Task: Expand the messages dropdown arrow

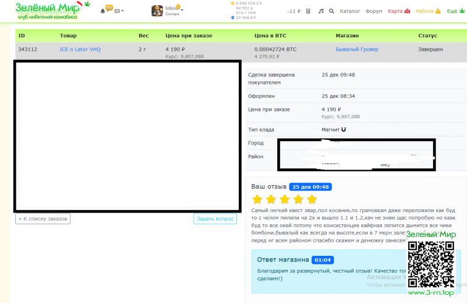Action: tap(123, 11)
